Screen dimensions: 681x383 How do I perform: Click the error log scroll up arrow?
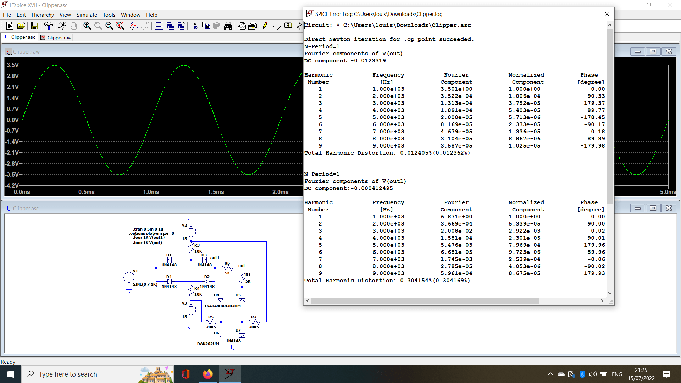point(610,25)
